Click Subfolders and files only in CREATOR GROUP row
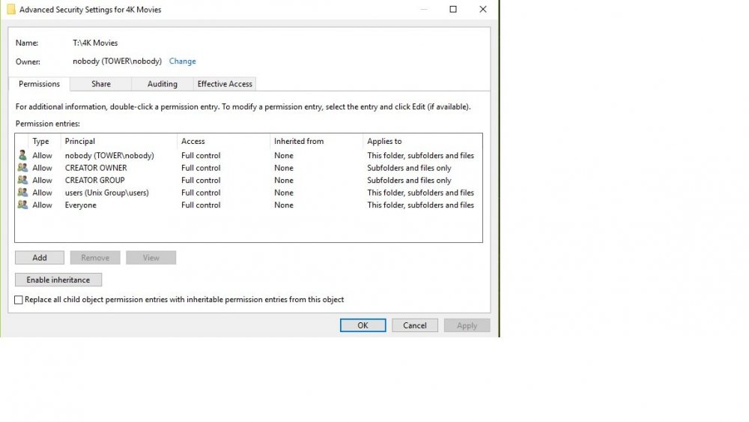 tap(409, 180)
